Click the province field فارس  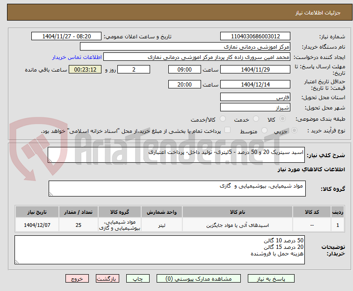tap(255, 97)
